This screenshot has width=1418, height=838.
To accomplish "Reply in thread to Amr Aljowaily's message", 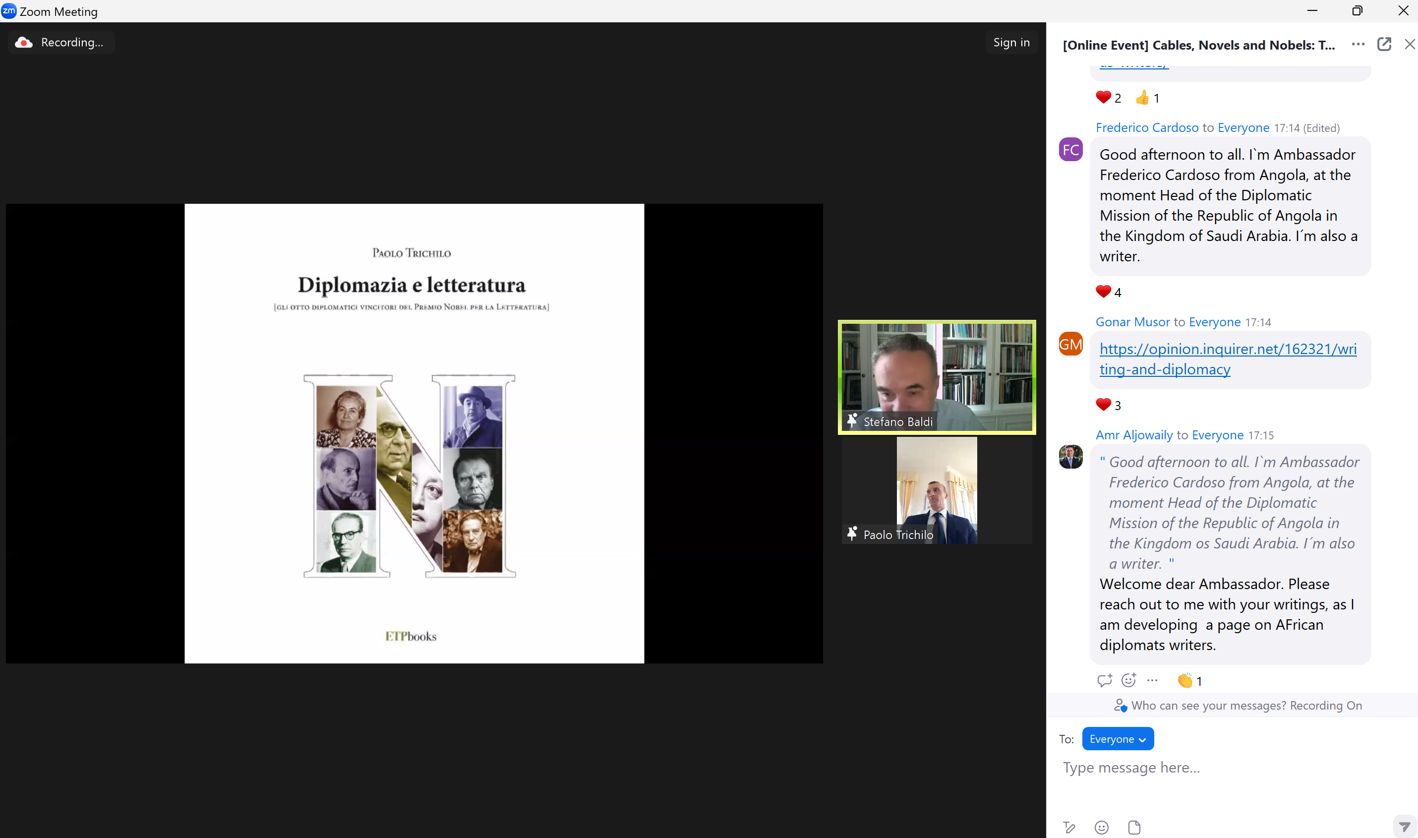I will tap(1104, 680).
